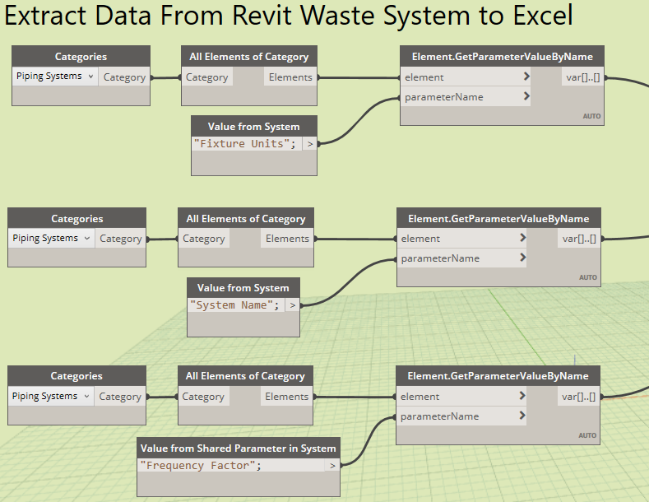This screenshot has width=649, height=502.
Task: Select middle Categories node header
Action: (77, 218)
